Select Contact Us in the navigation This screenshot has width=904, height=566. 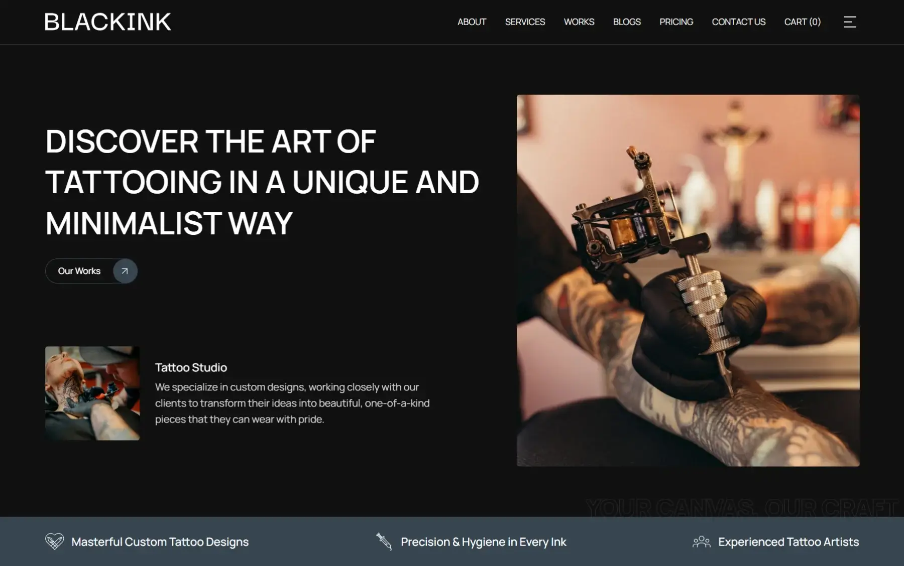(739, 22)
